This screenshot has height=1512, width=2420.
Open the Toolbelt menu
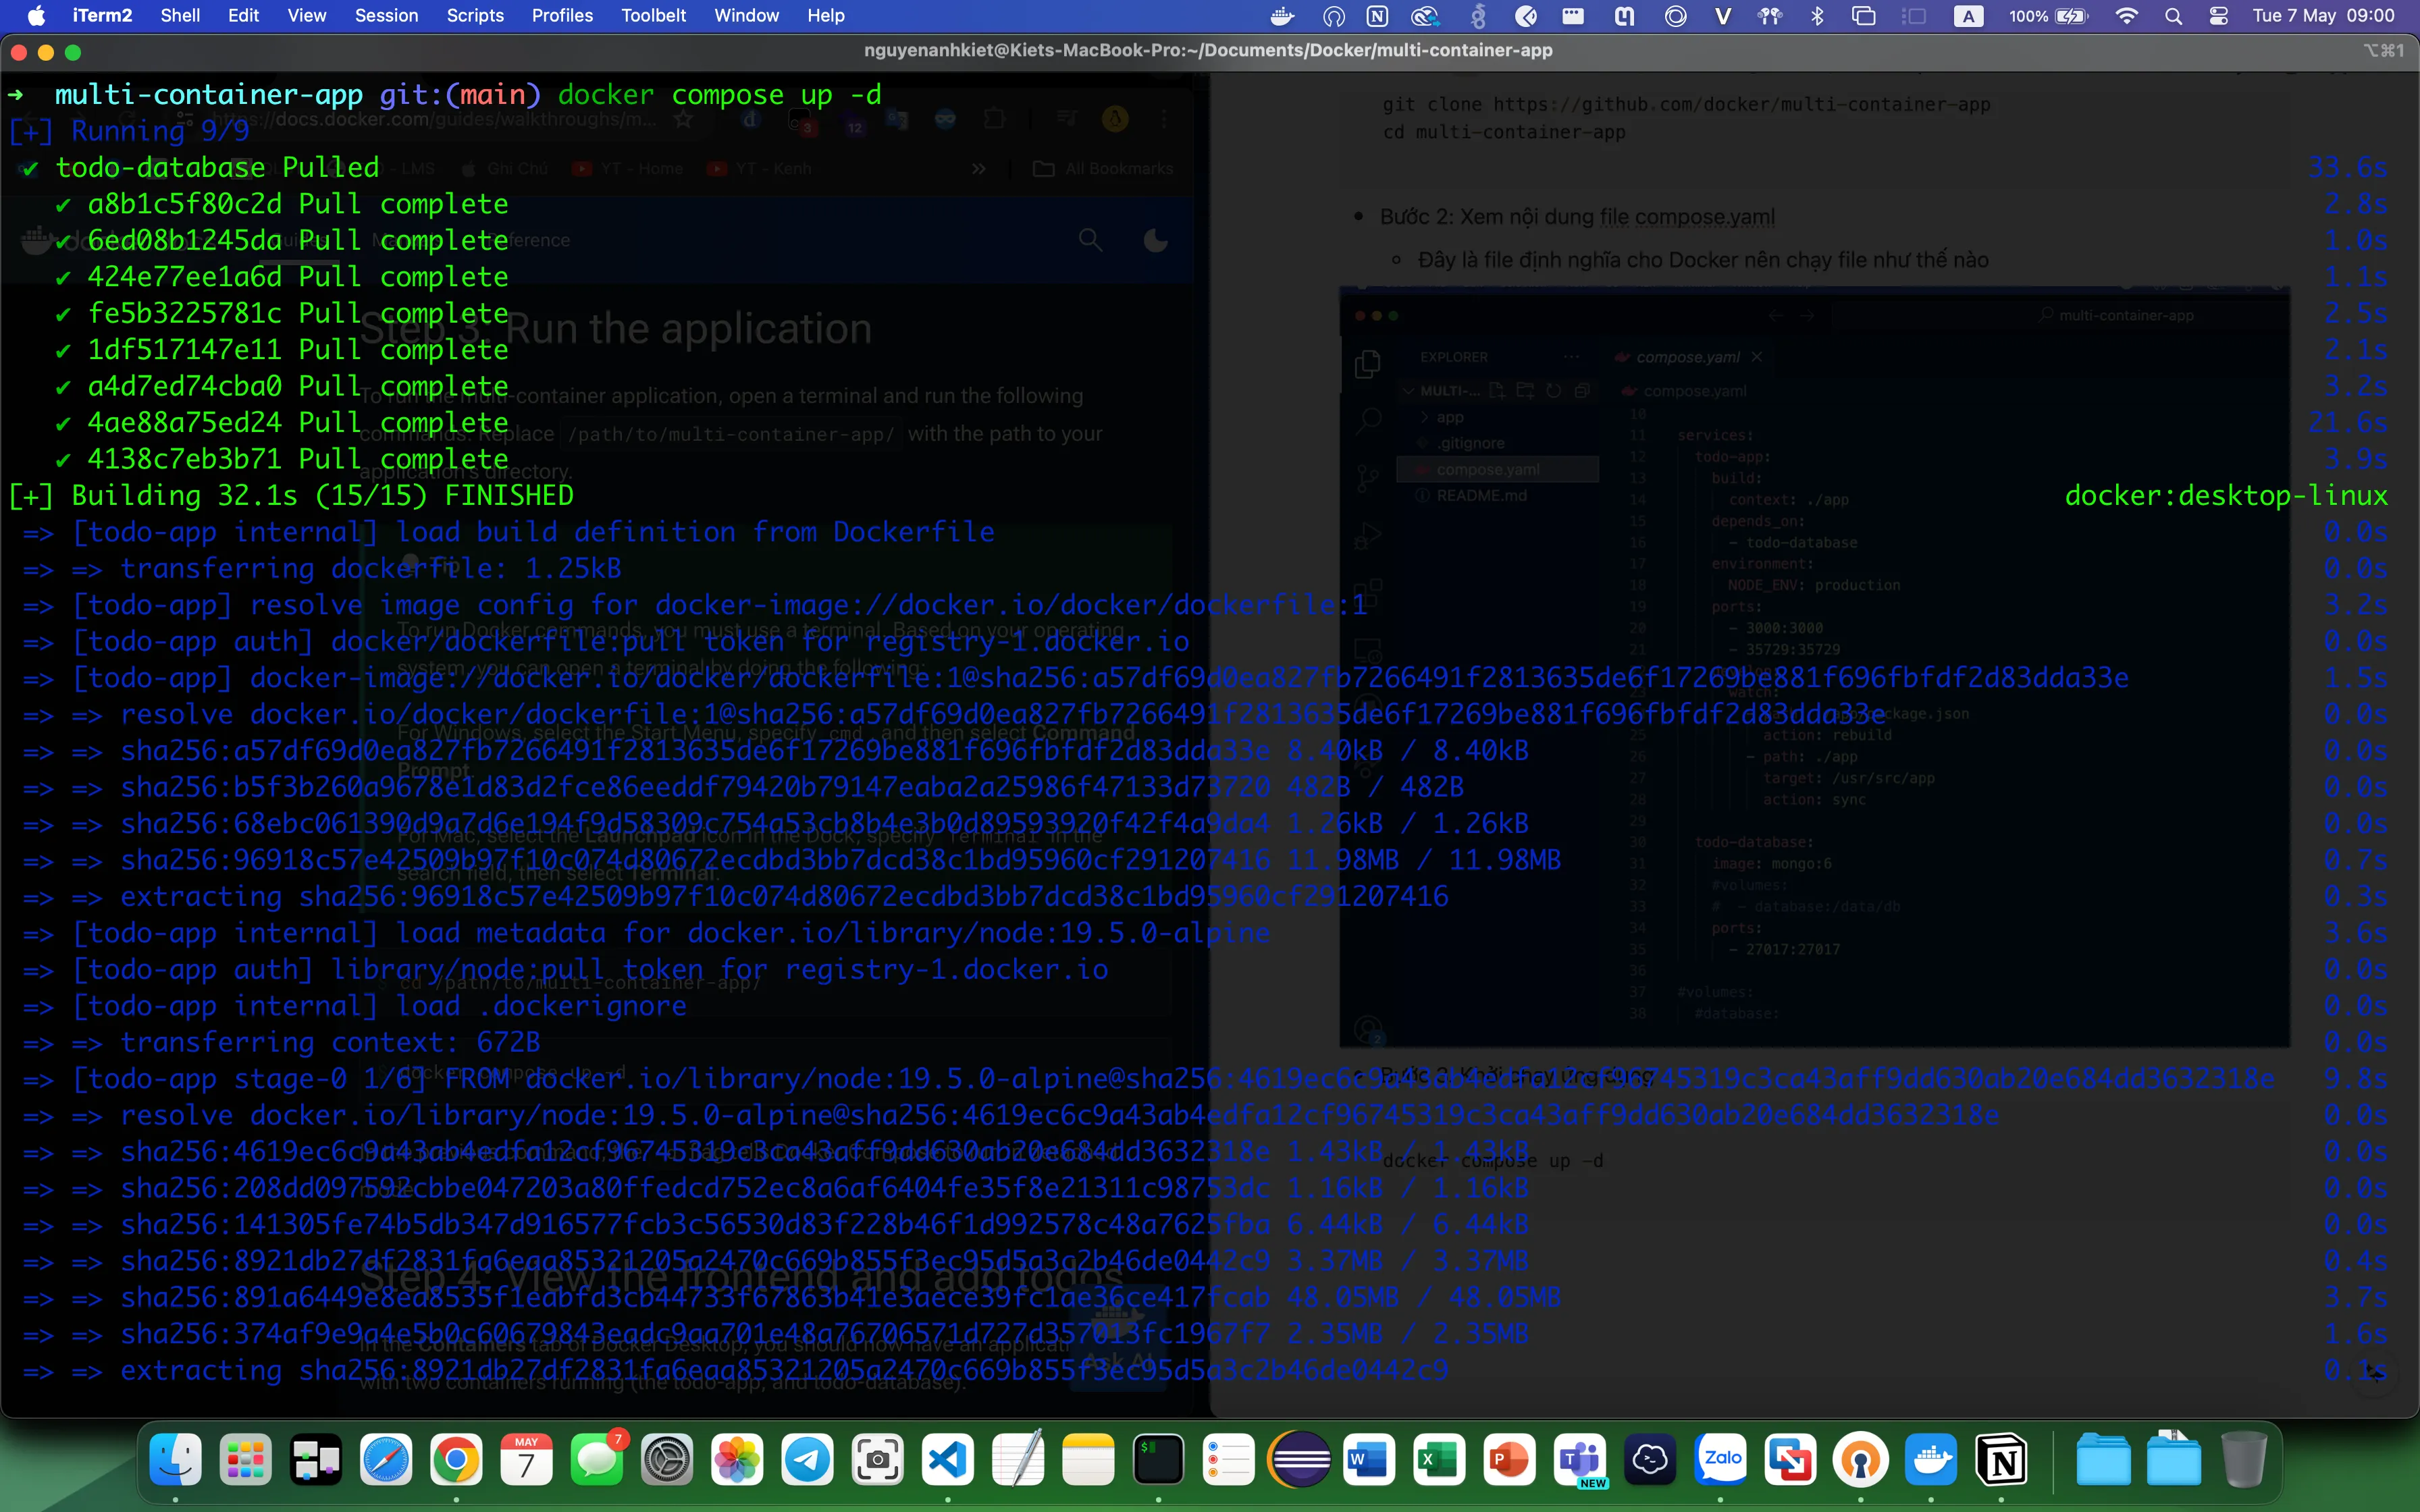pyautogui.click(x=653, y=16)
